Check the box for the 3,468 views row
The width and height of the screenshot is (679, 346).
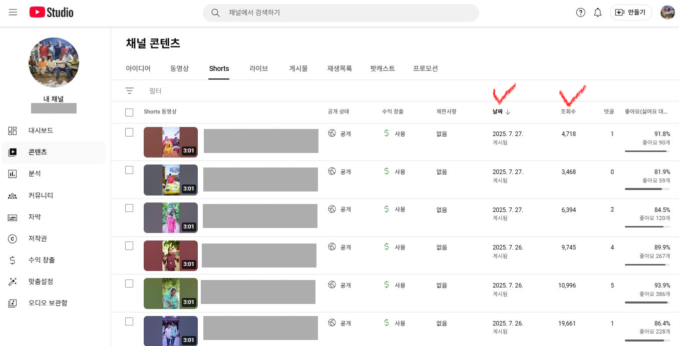click(x=129, y=170)
